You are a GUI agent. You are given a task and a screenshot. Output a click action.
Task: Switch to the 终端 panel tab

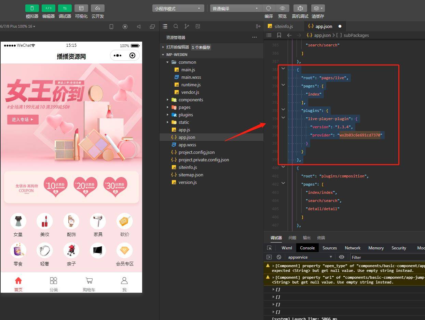321,238
